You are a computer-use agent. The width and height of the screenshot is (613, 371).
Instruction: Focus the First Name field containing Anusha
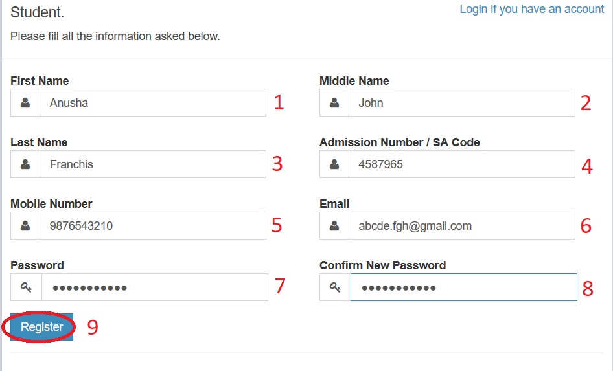152,103
